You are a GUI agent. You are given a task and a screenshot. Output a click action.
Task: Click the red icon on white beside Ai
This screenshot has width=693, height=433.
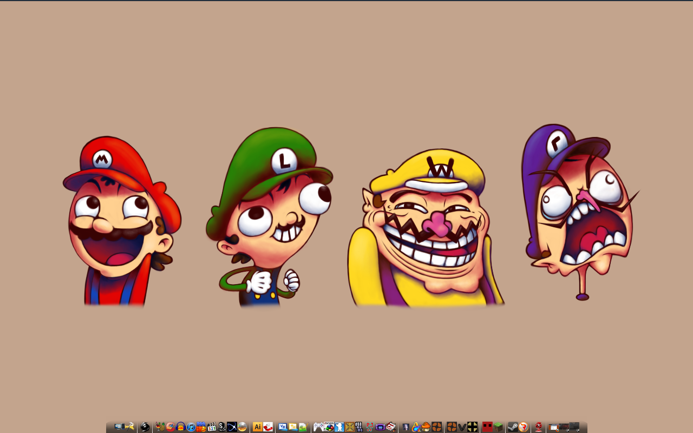tap(268, 427)
